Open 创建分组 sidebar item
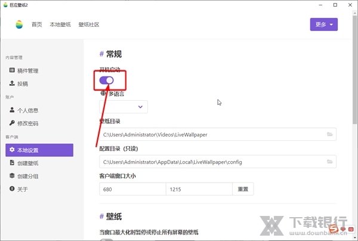 (39, 176)
